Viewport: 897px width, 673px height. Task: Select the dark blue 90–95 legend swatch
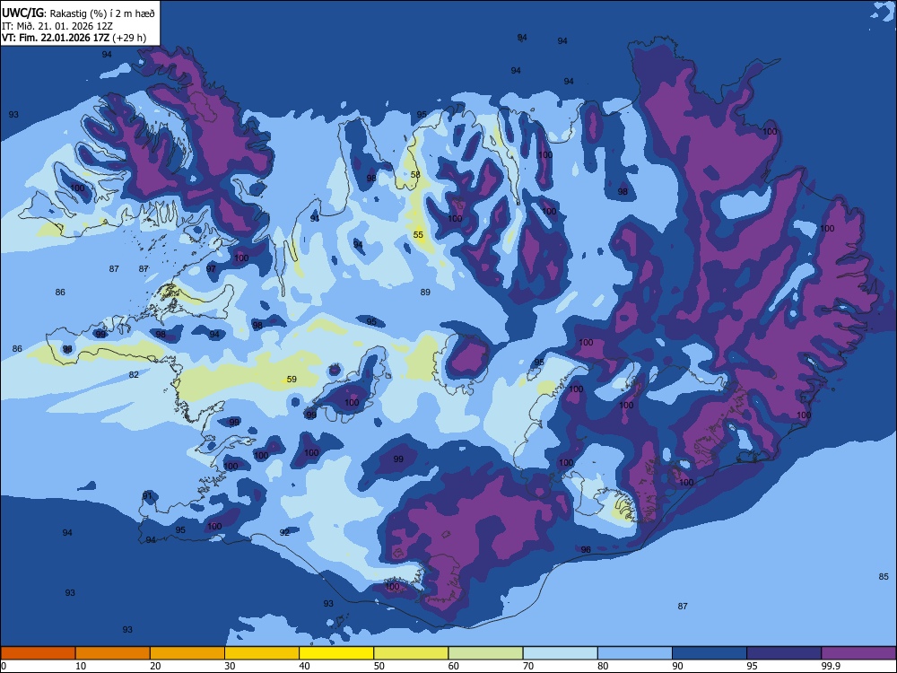point(710,653)
